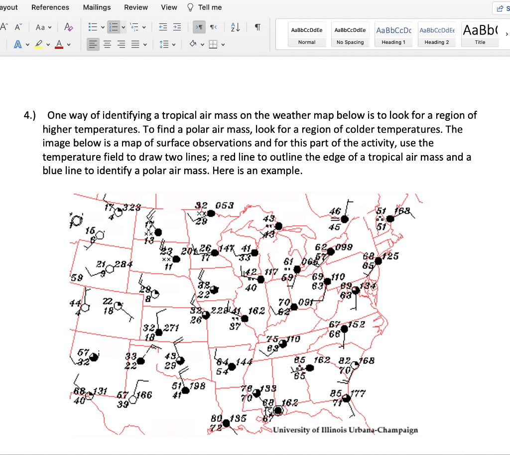
Task: Apply yellow text highlight color
Action: [x=39, y=44]
